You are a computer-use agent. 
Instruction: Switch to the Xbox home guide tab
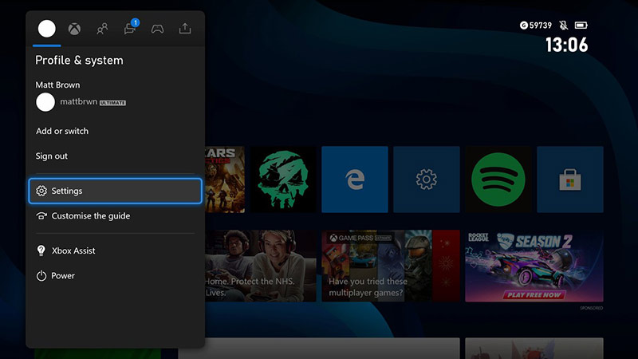(74, 29)
